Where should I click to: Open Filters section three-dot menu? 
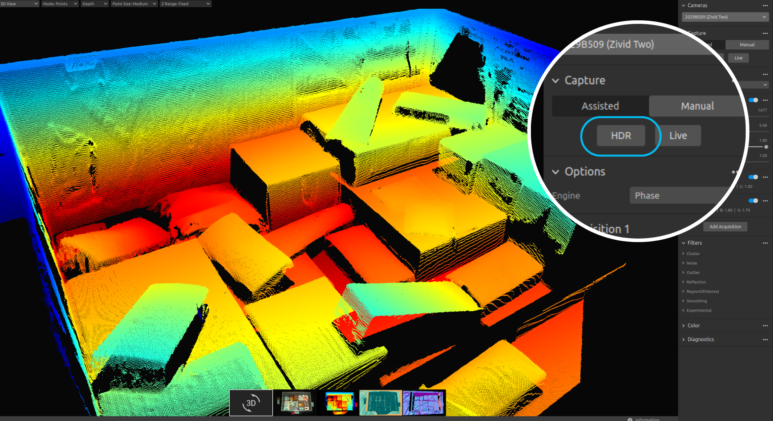click(765, 243)
